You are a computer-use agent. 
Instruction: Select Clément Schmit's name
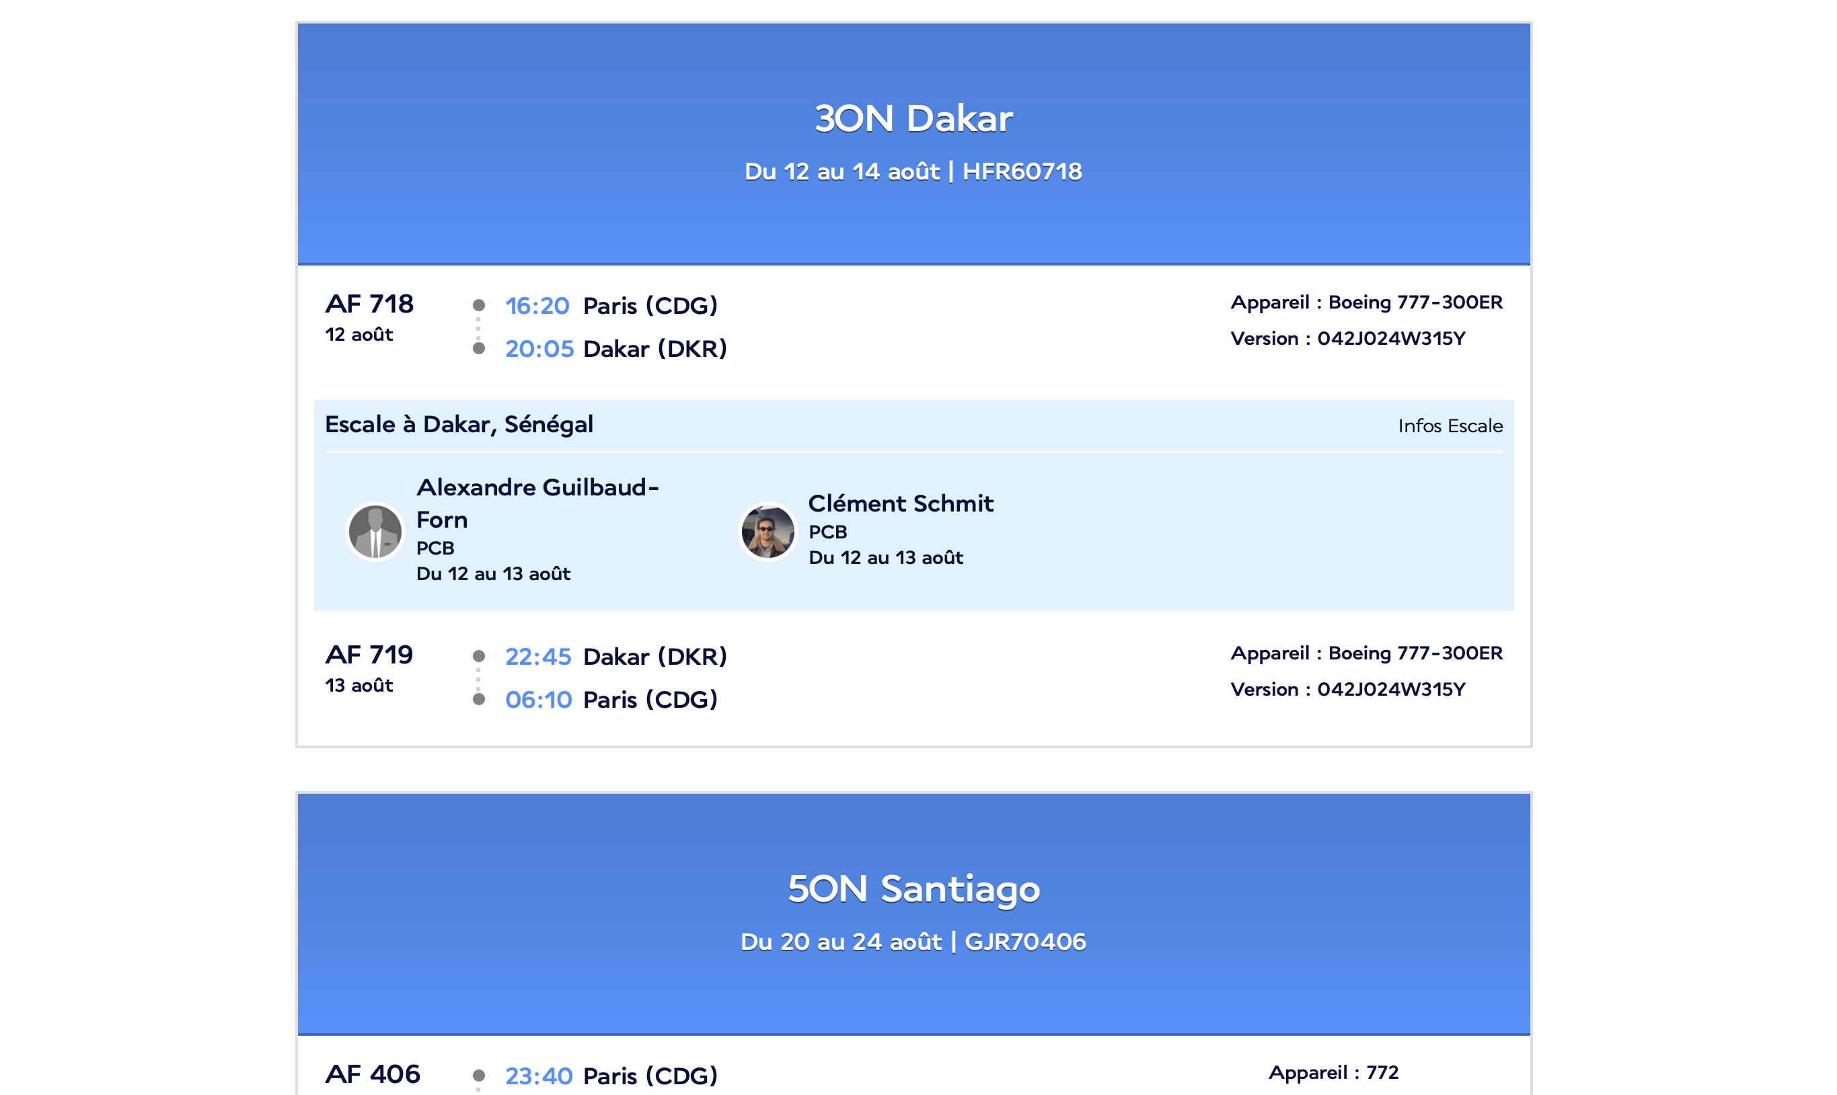pos(901,503)
